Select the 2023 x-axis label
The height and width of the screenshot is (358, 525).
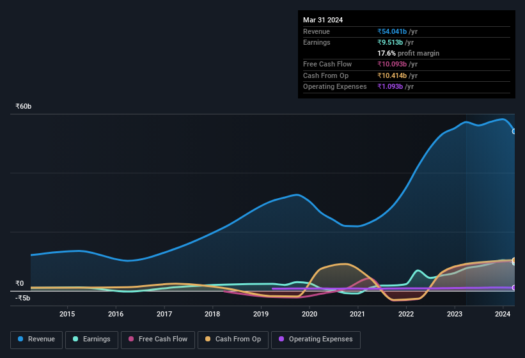click(455, 314)
